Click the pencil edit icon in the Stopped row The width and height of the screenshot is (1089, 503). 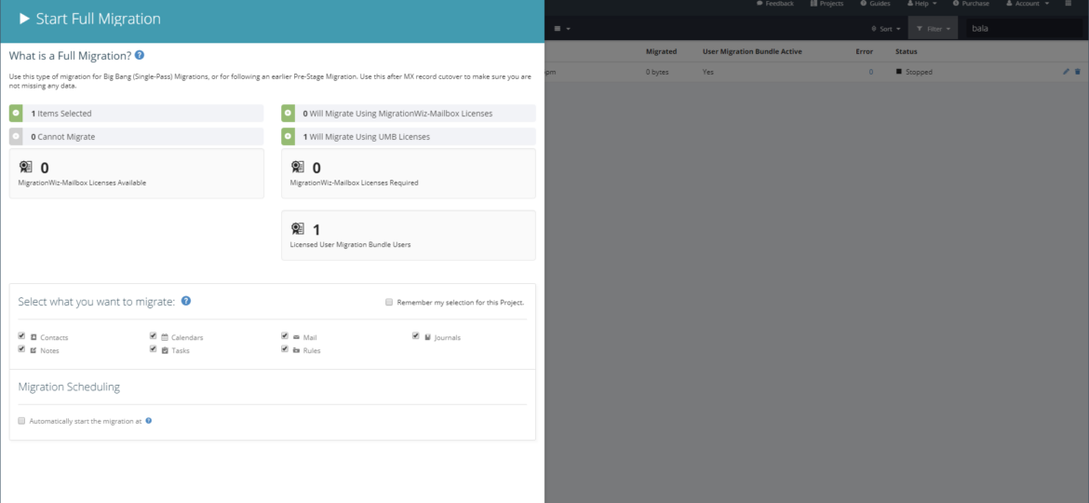pos(1066,72)
